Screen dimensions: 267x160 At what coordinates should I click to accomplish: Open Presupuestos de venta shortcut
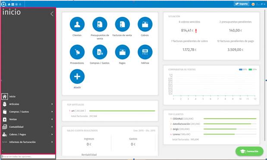click(100, 24)
